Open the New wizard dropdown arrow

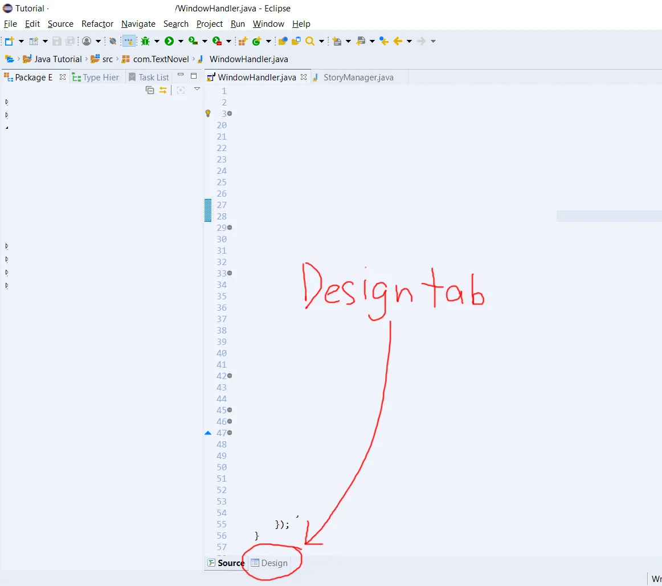pos(21,41)
